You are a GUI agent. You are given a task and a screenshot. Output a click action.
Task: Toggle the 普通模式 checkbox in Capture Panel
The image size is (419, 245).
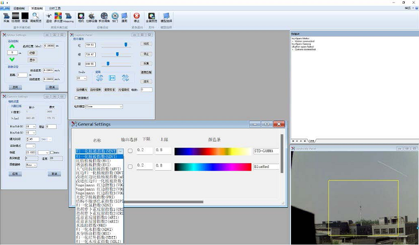pyautogui.click(x=76, y=97)
